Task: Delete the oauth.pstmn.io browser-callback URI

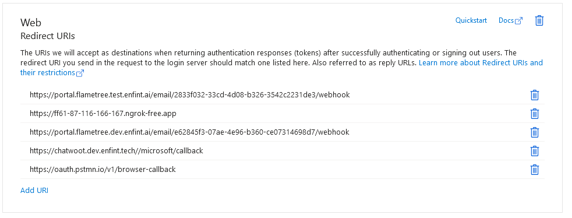Action: point(534,170)
